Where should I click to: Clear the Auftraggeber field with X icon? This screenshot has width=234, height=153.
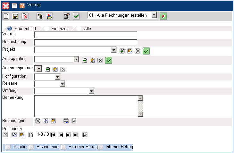[x=100, y=60]
